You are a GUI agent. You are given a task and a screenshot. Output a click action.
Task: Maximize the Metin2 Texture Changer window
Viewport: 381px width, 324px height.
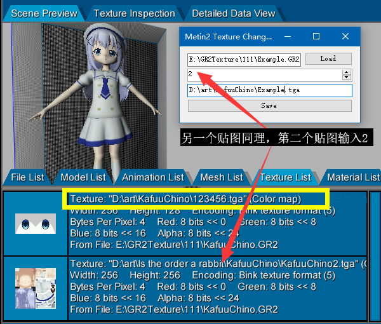(316, 36)
